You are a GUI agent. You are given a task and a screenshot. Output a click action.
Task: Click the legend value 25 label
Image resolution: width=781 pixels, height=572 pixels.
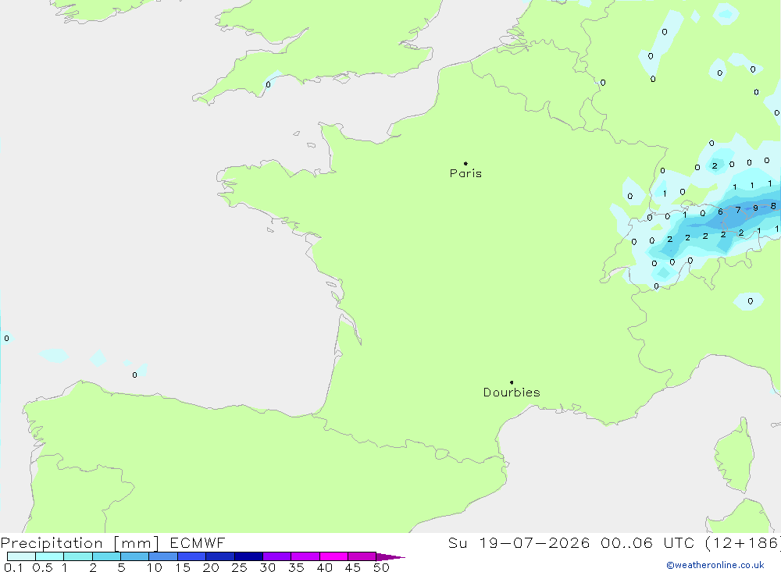pyautogui.click(x=239, y=567)
